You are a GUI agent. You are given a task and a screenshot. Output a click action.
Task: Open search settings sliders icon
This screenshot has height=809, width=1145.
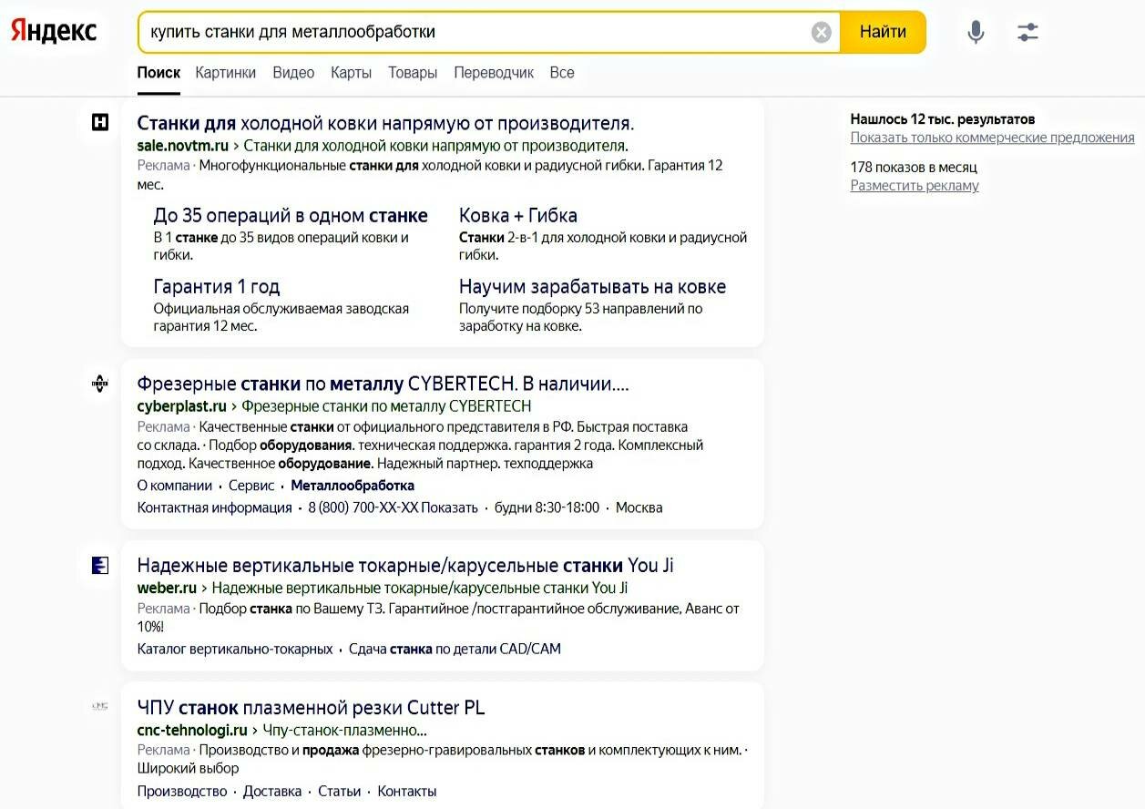click(x=1027, y=33)
